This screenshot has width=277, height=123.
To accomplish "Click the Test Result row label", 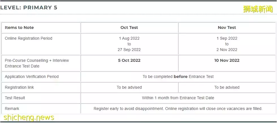I will [x=15, y=98].
